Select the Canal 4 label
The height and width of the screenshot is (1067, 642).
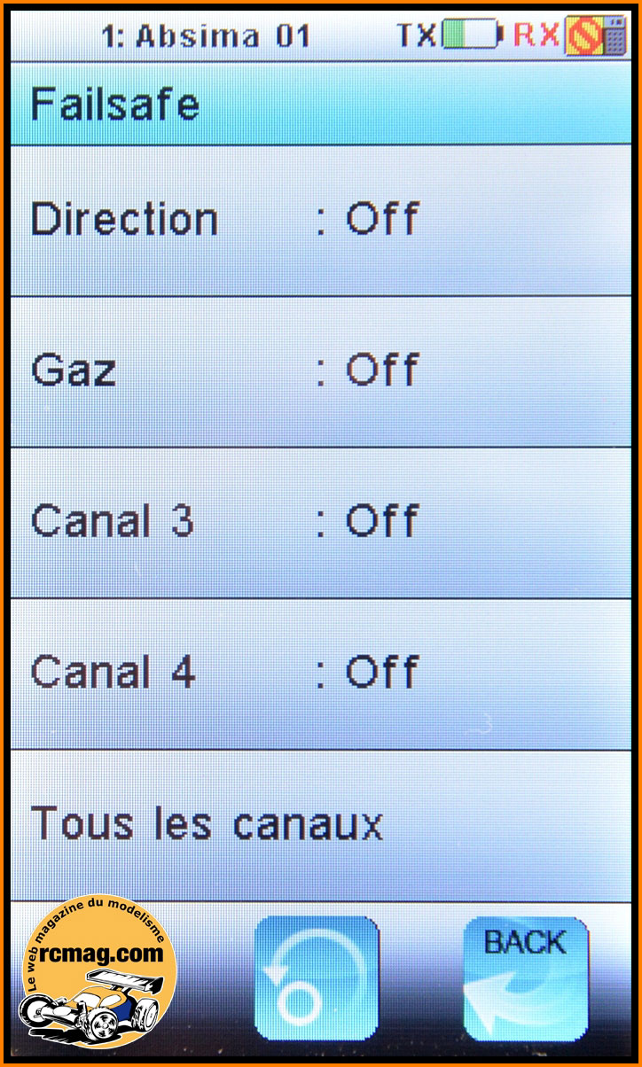point(113,671)
